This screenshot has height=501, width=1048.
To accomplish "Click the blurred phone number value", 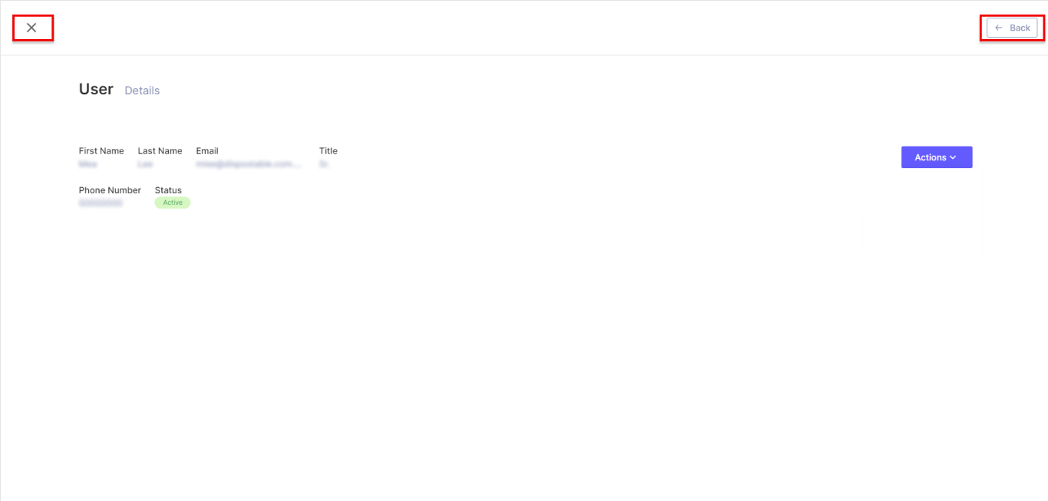I will tap(101, 203).
